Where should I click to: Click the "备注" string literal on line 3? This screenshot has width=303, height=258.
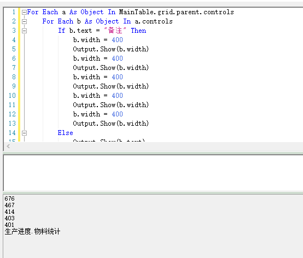coord(115,31)
